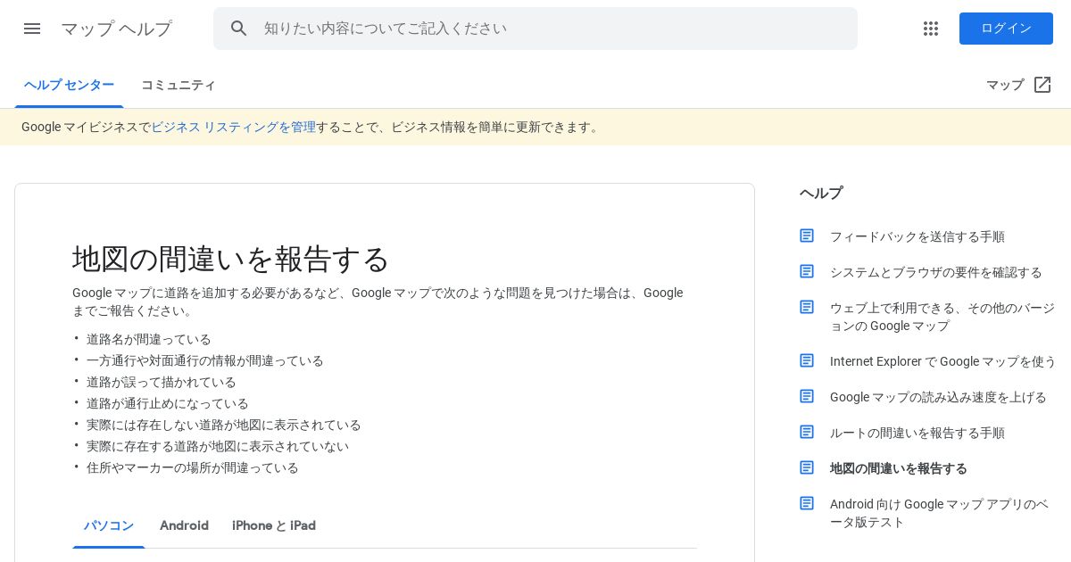This screenshot has width=1071, height=562.
Task: Open フィードバックを送信する手順 article
Action: click(x=917, y=236)
